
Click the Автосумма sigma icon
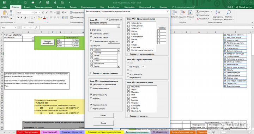click(x=198, y=11)
